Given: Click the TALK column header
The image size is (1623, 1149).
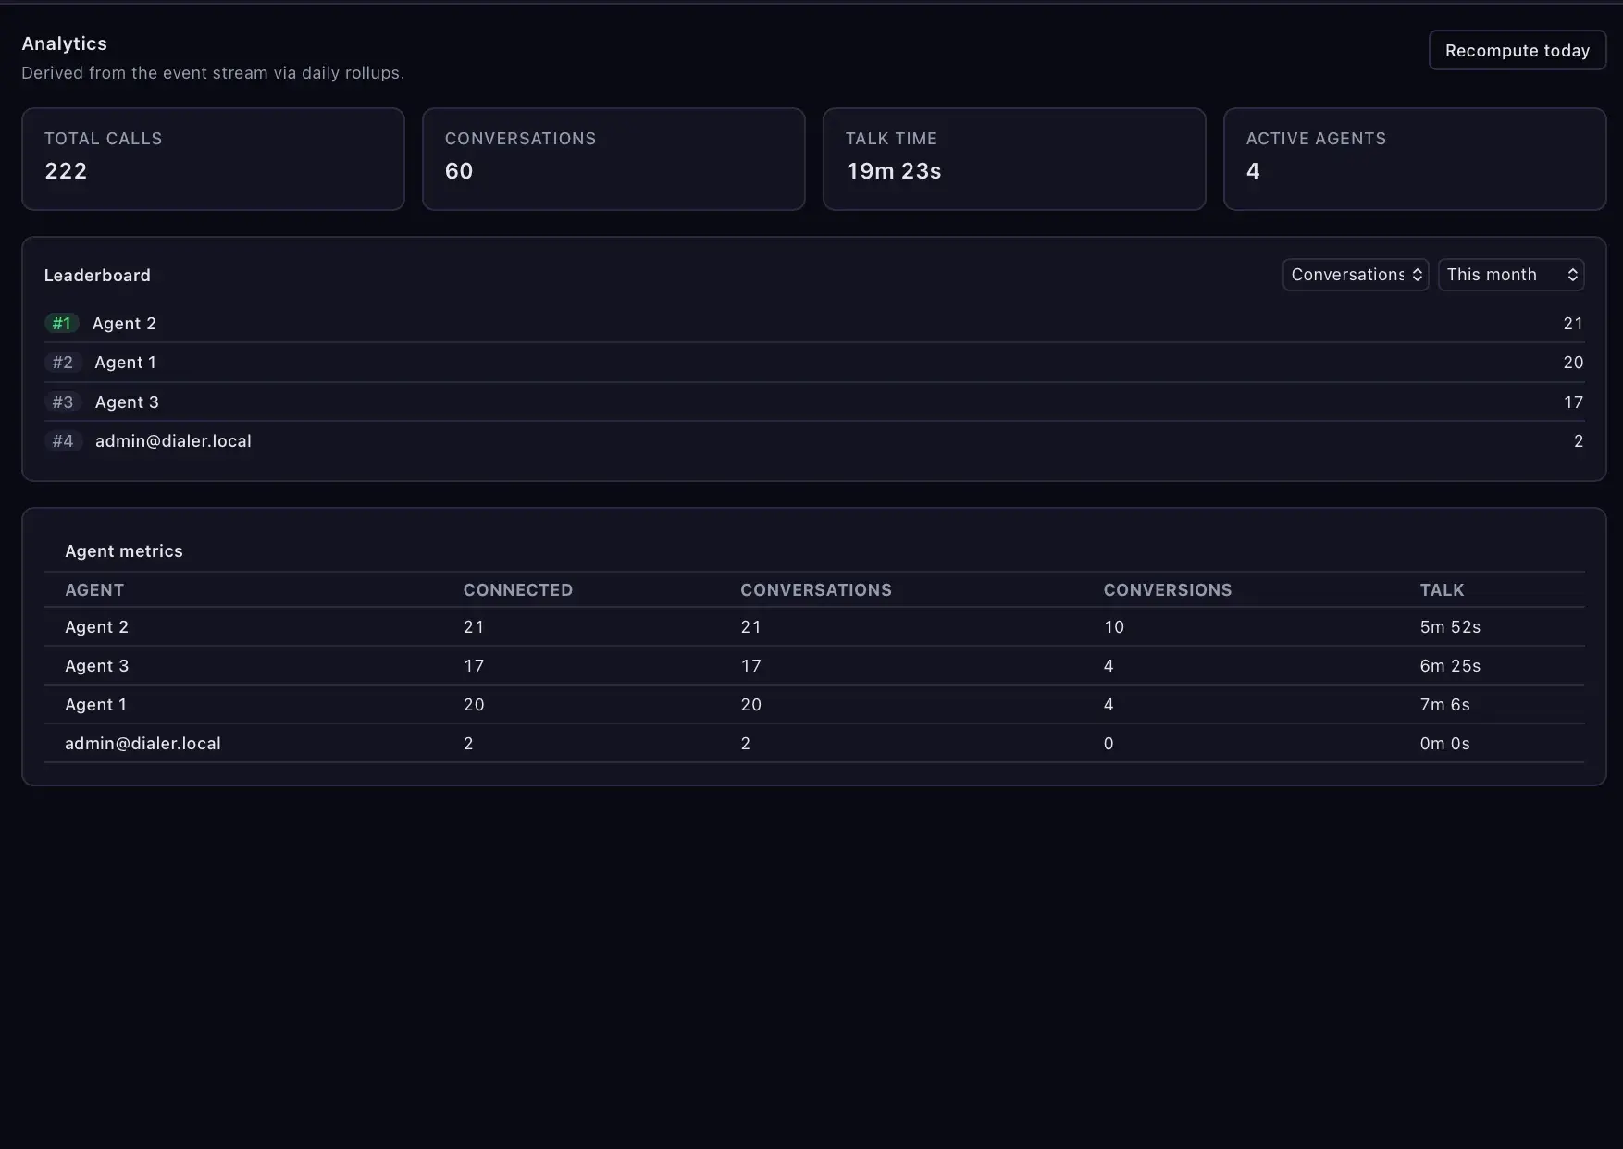Looking at the screenshot, I should 1442,590.
